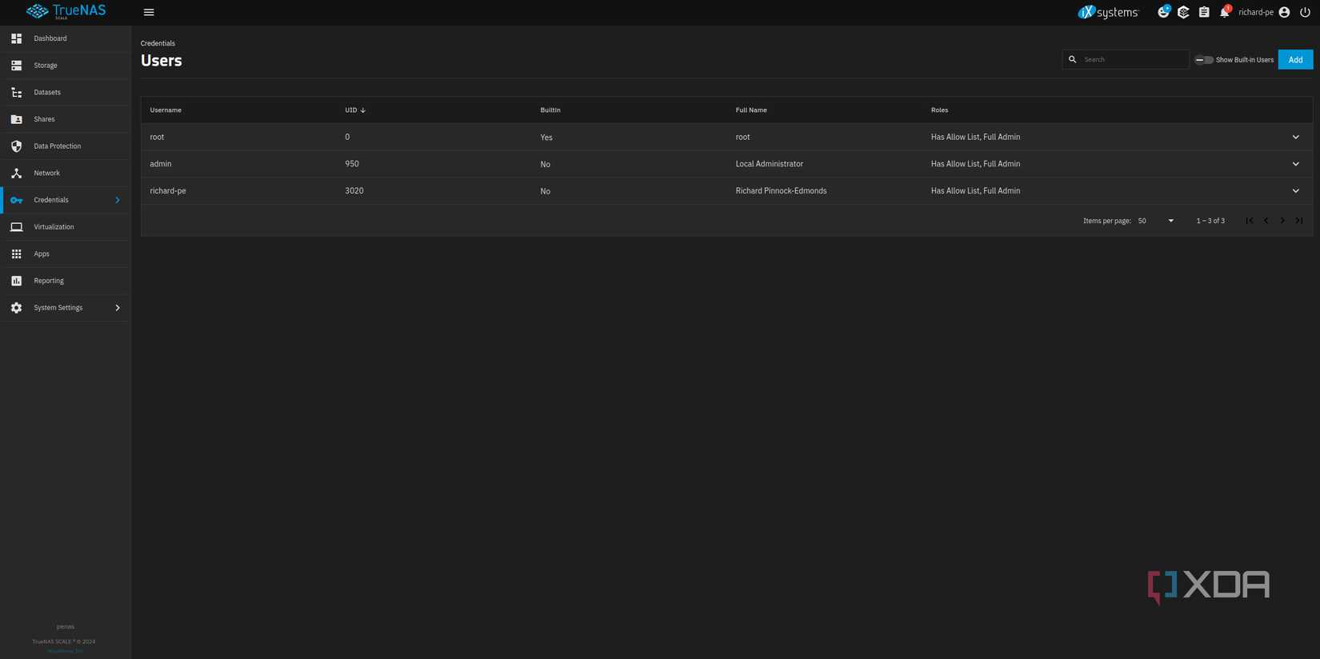The height and width of the screenshot is (659, 1320).
Task: Click the Shares folder icon
Action: pyautogui.click(x=16, y=119)
